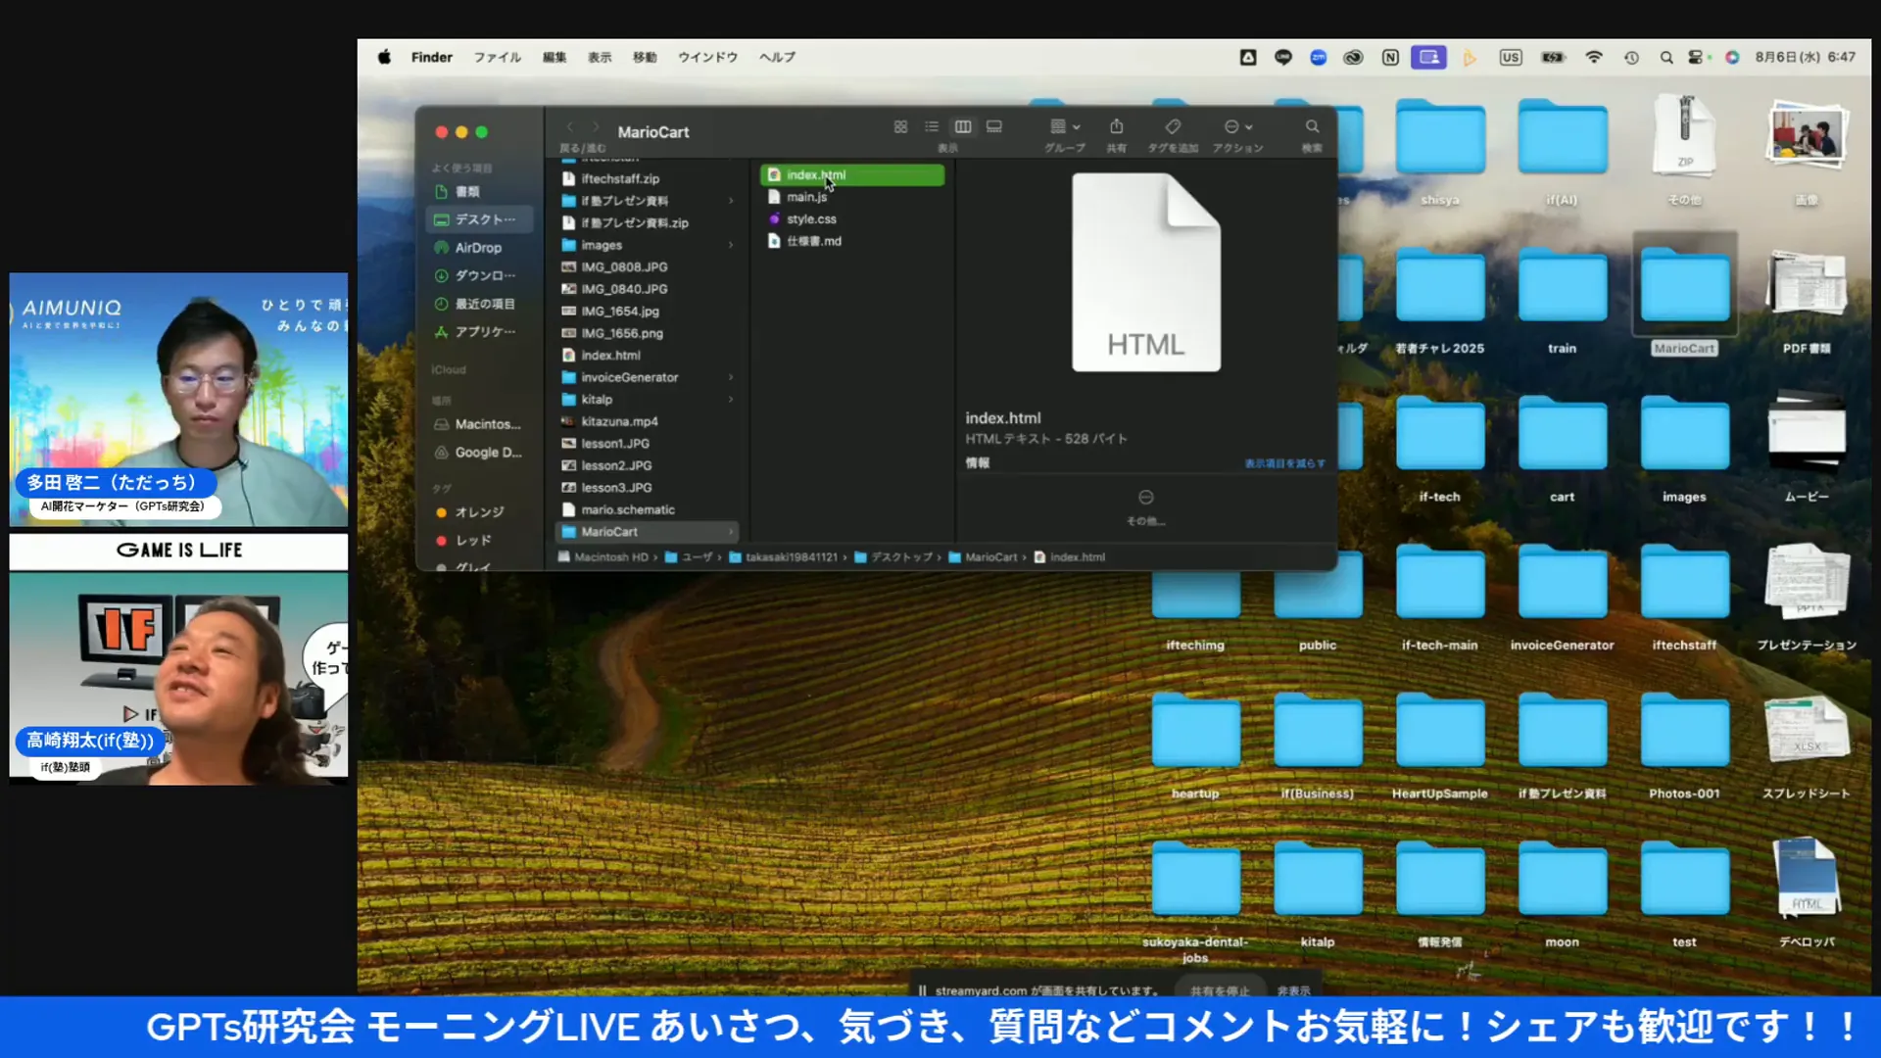The height and width of the screenshot is (1058, 1881).
Task: Click the Share (共有) toolbar icon
Action: [1116, 126]
